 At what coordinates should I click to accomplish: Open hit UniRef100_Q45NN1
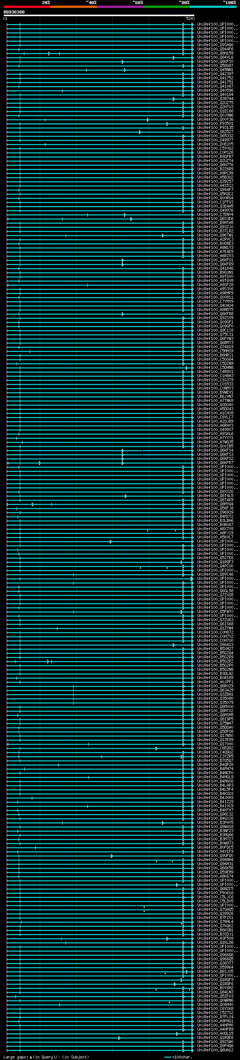click(x=215, y=70)
